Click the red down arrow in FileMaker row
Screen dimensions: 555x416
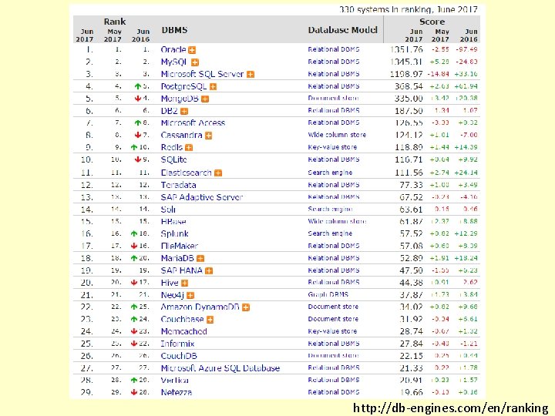click(x=134, y=246)
